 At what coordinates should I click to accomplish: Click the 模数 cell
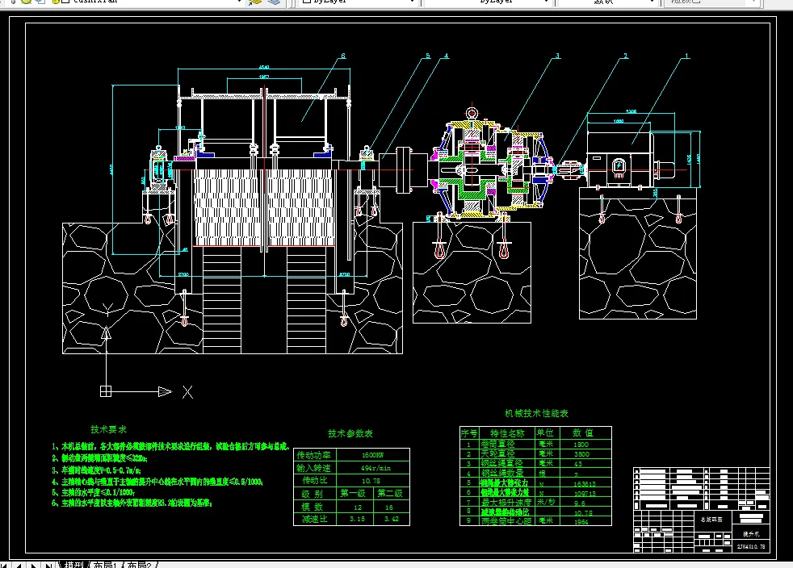(x=314, y=507)
